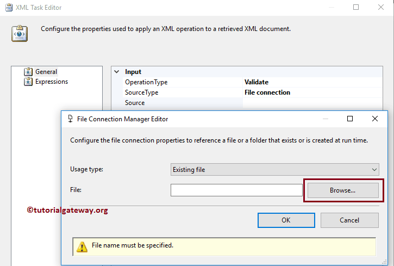394x266 pixels.
Task: Click the General page icon
Action: 28,72
